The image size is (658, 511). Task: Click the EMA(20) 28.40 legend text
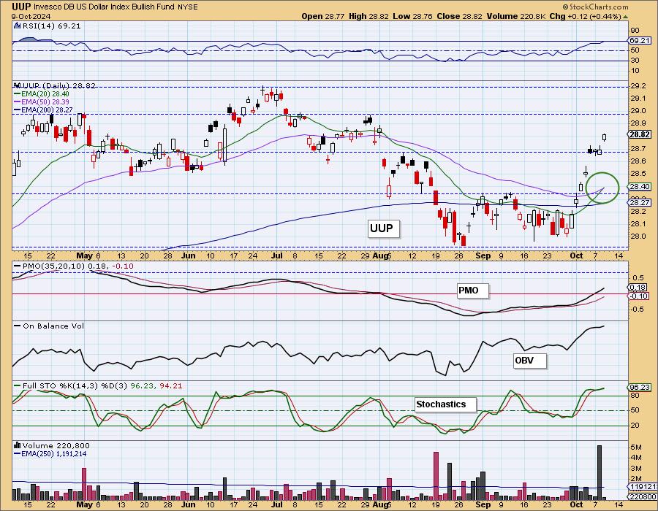45,94
